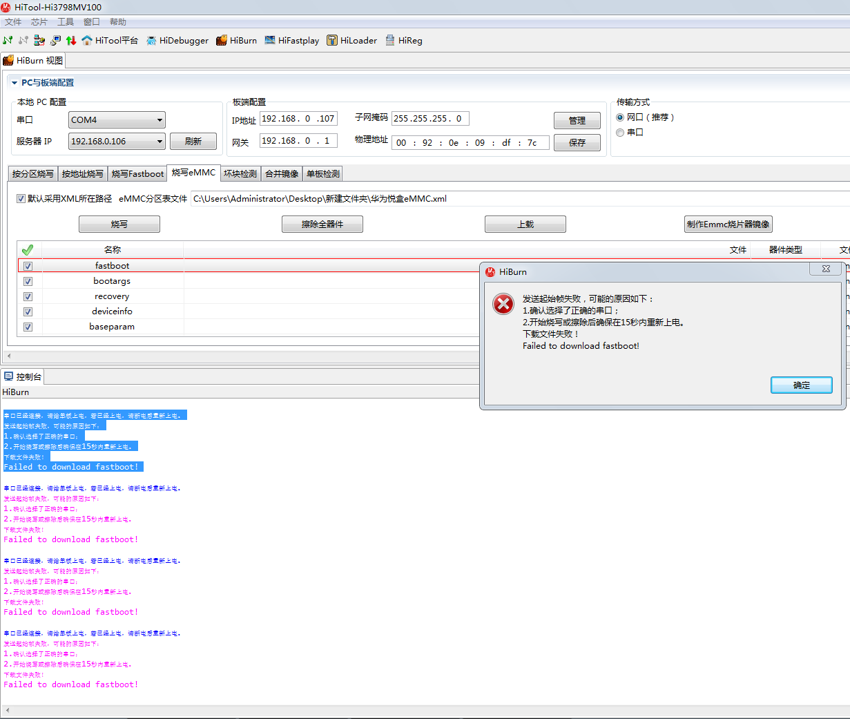Switch to the 合并镜像 tab
The width and height of the screenshot is (850, 719).
point(282,174)
